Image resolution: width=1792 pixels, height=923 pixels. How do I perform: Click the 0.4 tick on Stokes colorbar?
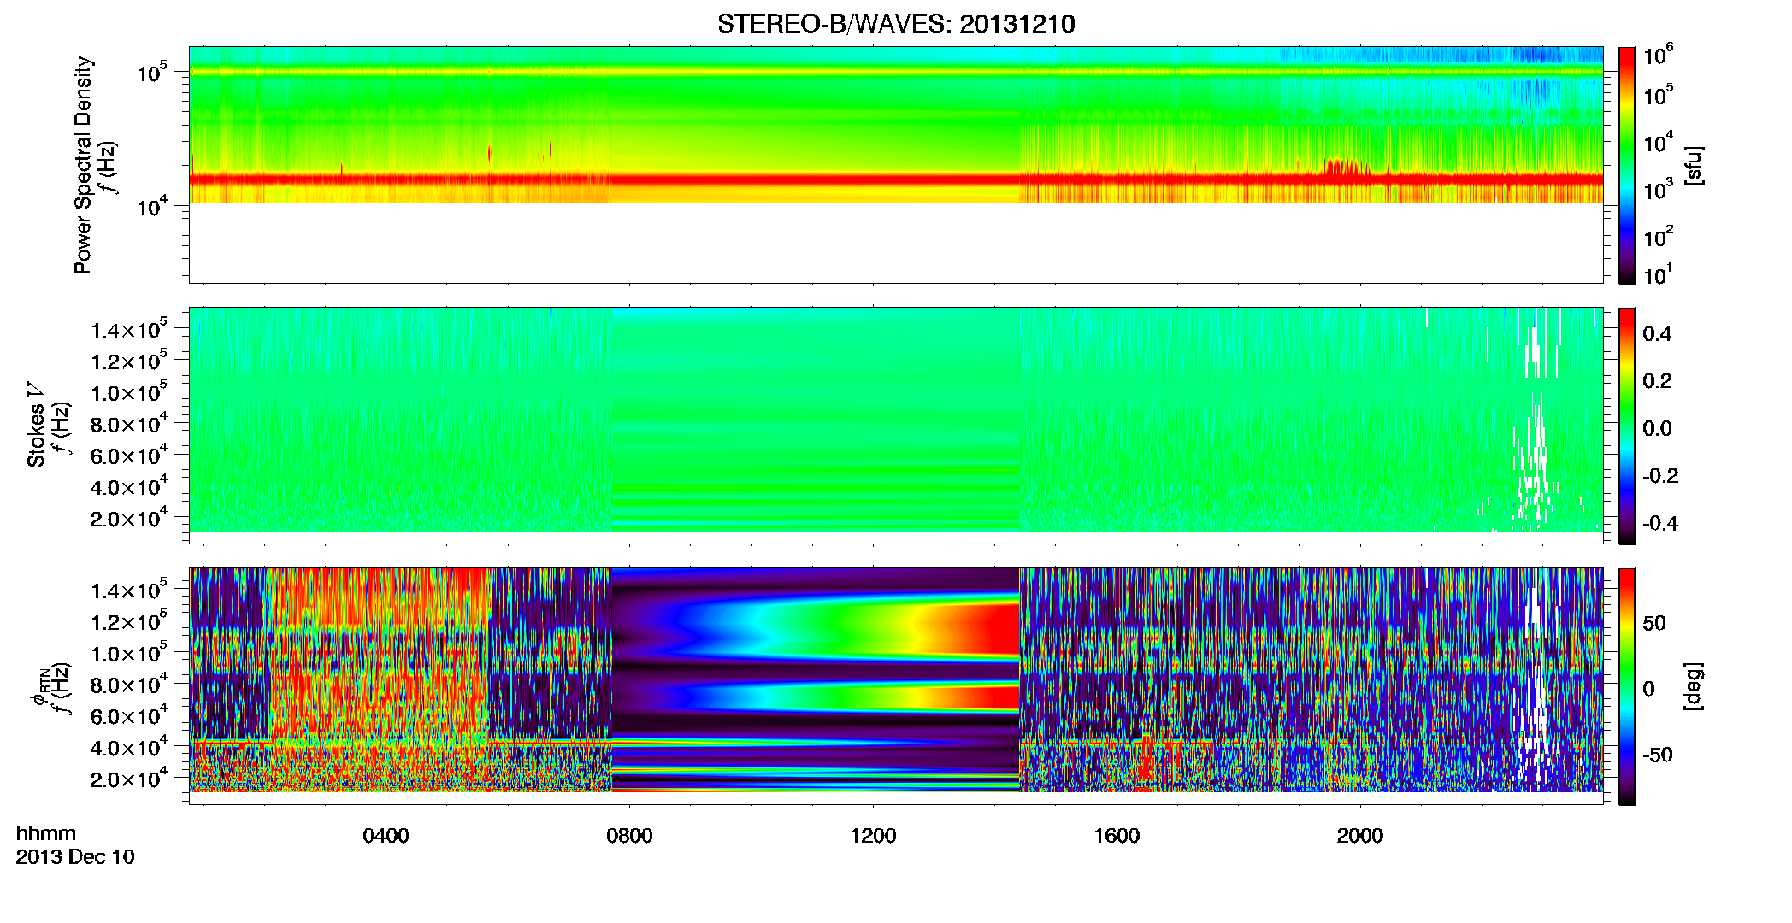[x=1657, y=334]
